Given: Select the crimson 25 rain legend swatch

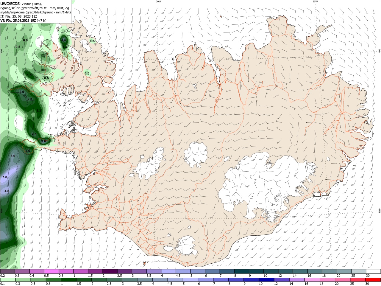Looking at the screenshot, I should tap(358, 280).
